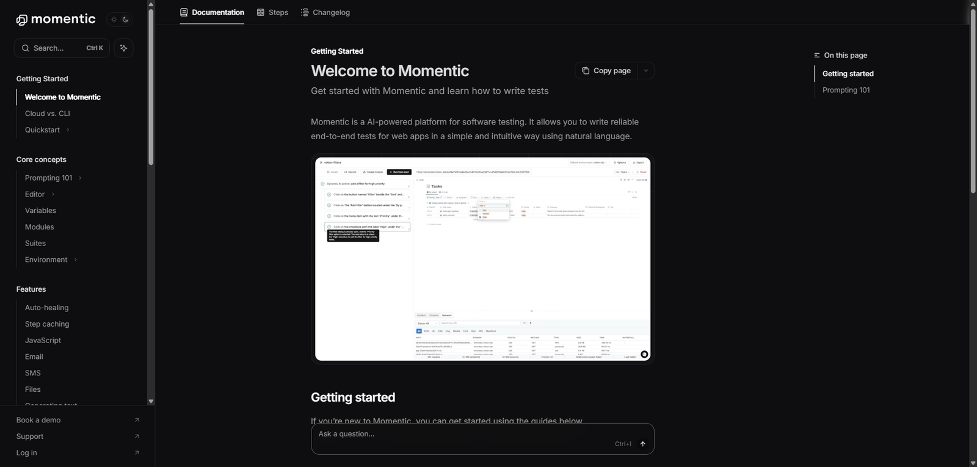The image size is (977, 467).
Task: Expand the Prompting 101 sidebar section
Action: (80, 178)
